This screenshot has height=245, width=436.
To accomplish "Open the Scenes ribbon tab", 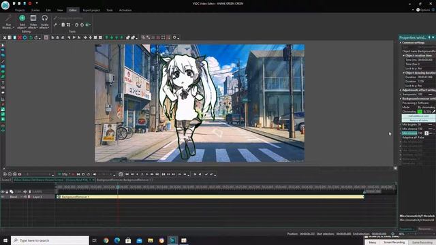I will (35, 10).
